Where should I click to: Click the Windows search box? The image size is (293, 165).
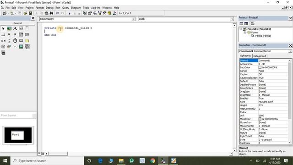tap(47, 161)
